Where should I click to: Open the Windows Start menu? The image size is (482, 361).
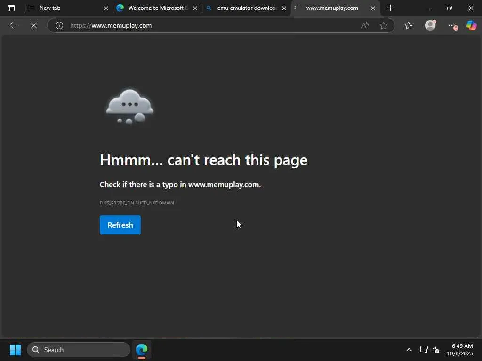pyautogui.click(x=15, y=350)
